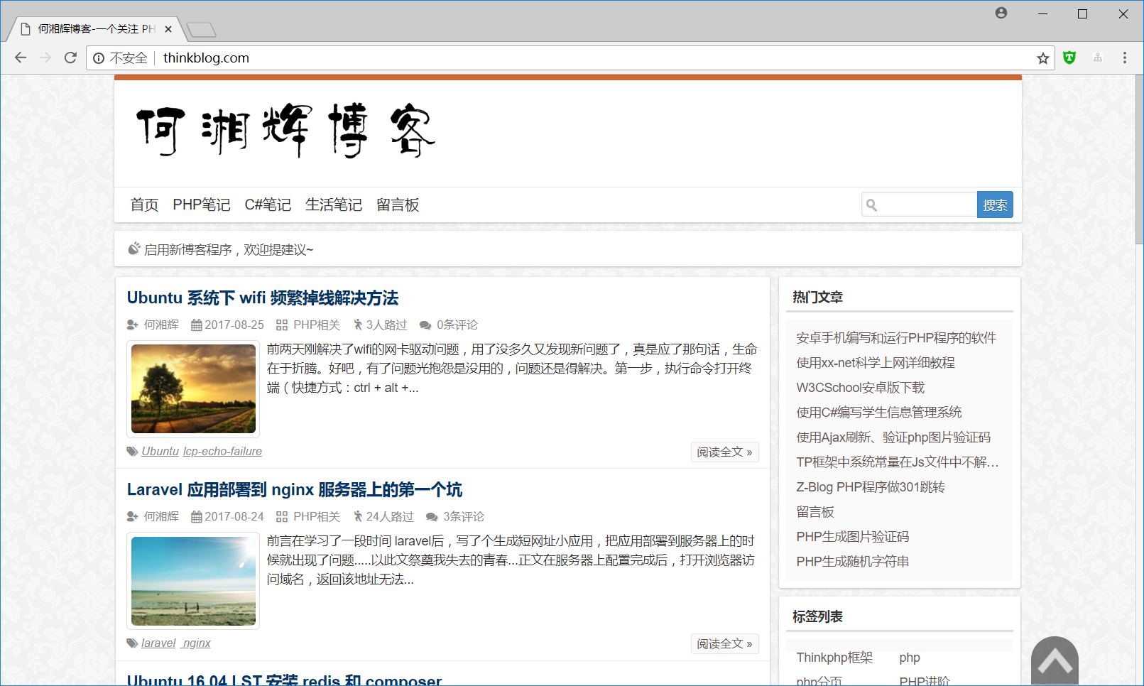The width and height of the screenshot is (1144, 686).
Task: Open hot article Z-Blog PHP程序做301跳转
Action: coord(871,486)
